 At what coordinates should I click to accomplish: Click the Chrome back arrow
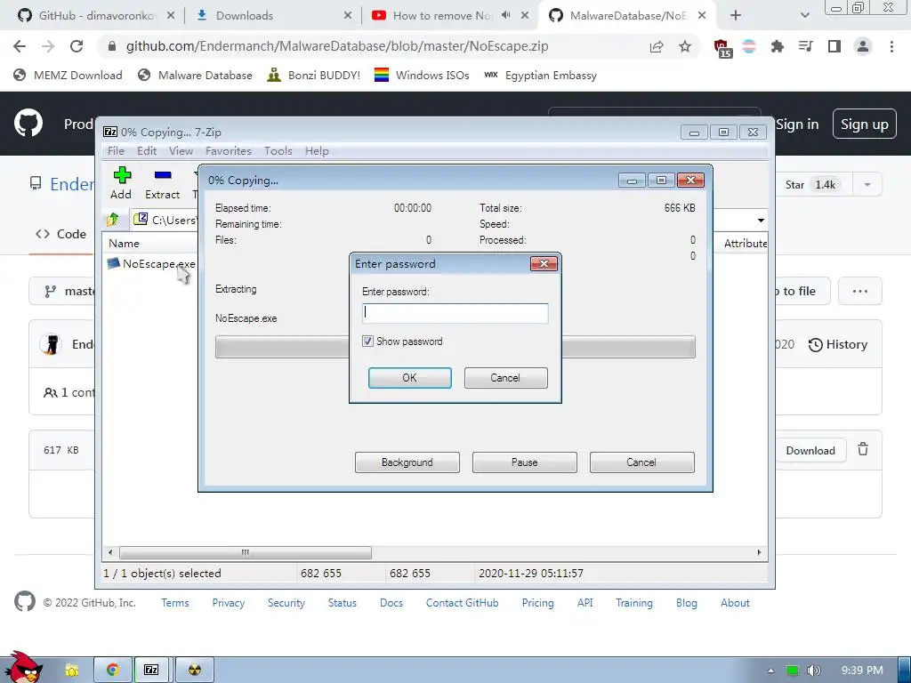click(20, 46)
